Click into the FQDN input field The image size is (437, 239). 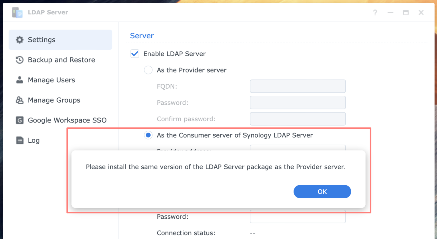(x=298, y=86)
